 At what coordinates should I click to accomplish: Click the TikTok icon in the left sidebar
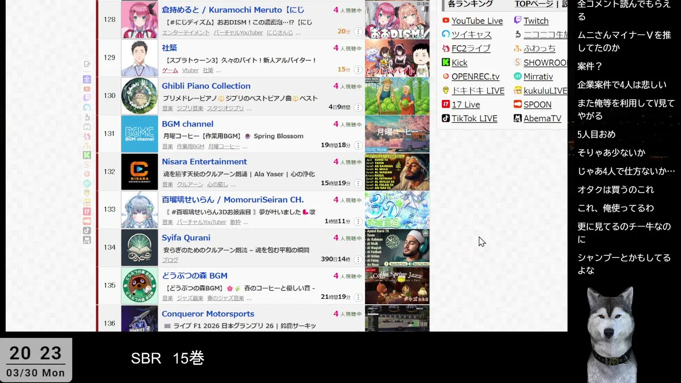tap(87, 231)
